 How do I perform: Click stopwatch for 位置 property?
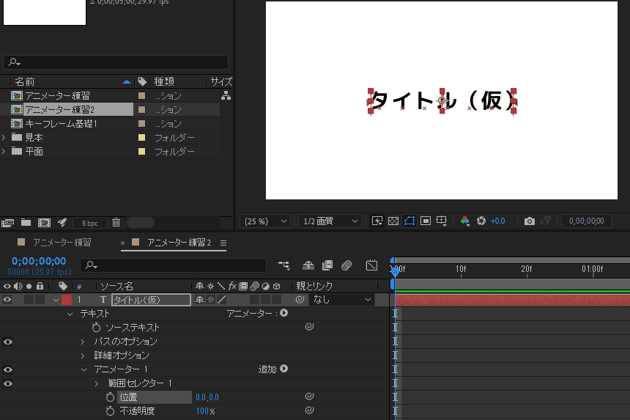[110, 397]
